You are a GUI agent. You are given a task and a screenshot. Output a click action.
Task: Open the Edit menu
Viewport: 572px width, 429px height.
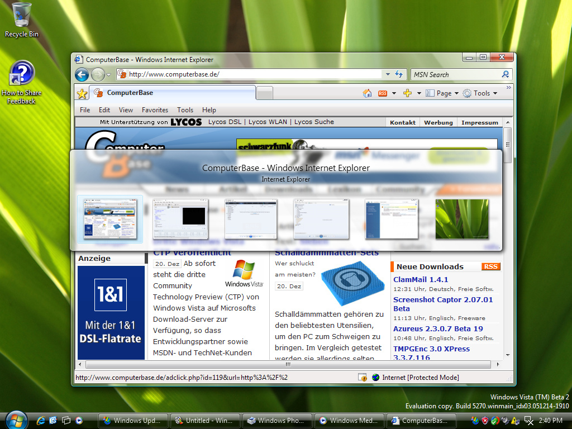(104, 110)
